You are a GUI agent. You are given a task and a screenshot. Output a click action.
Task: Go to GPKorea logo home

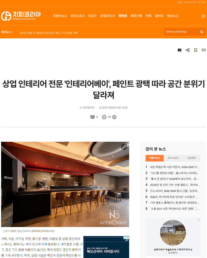pos(21,16)
